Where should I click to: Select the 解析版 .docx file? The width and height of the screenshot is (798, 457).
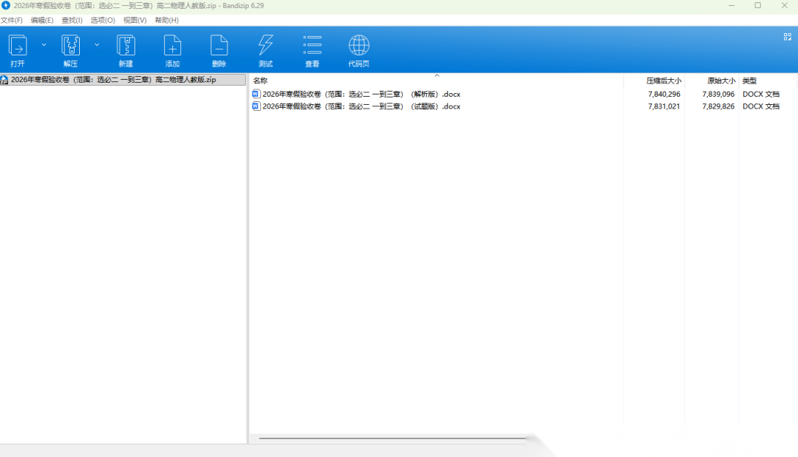point(361,94)
